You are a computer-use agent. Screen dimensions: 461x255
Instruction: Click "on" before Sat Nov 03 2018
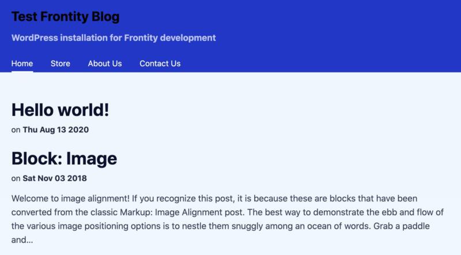tap(16, 178)
